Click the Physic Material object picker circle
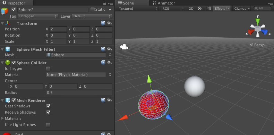This screenshot has width=274, height=135. pyautogui.click(x=110, y=75)
